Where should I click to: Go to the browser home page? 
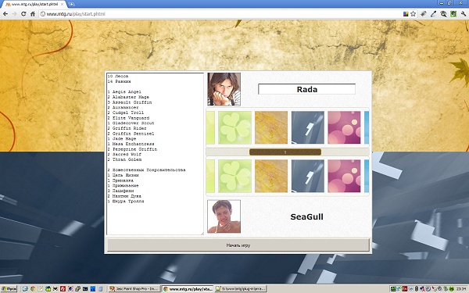pos(33,14)
